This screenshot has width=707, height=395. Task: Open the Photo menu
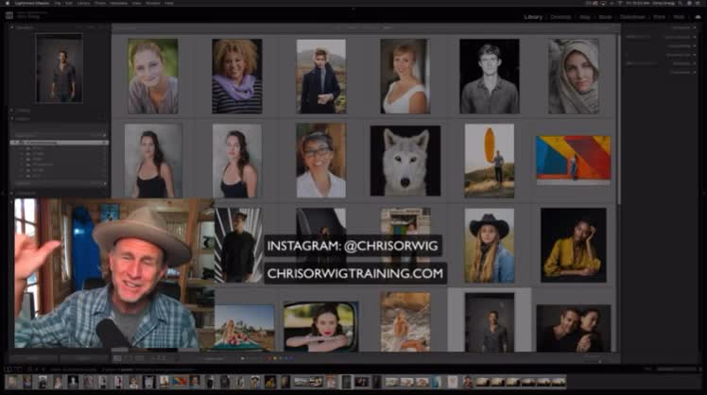click(x=100, y=3)
